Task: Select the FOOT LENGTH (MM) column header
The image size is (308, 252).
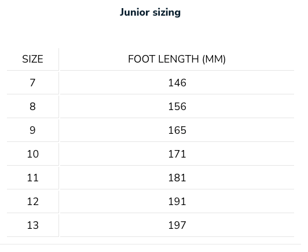Action: point(177,59)
